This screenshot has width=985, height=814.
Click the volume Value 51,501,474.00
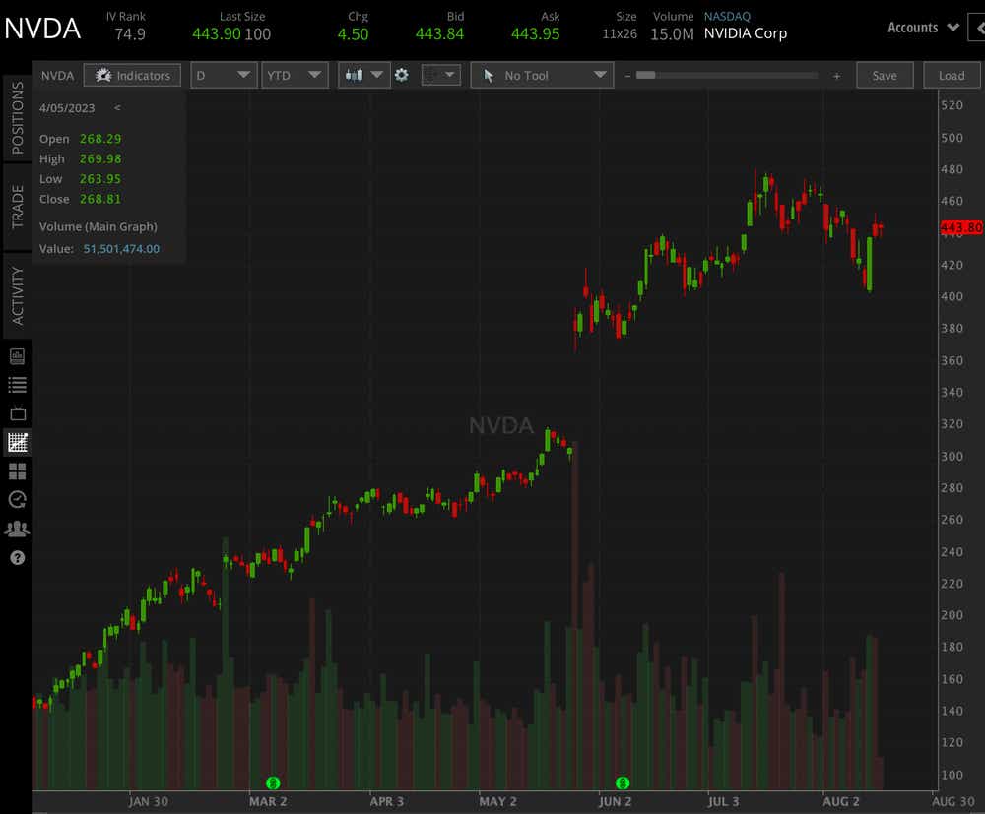pyautogui.click(x=121, y=248)
